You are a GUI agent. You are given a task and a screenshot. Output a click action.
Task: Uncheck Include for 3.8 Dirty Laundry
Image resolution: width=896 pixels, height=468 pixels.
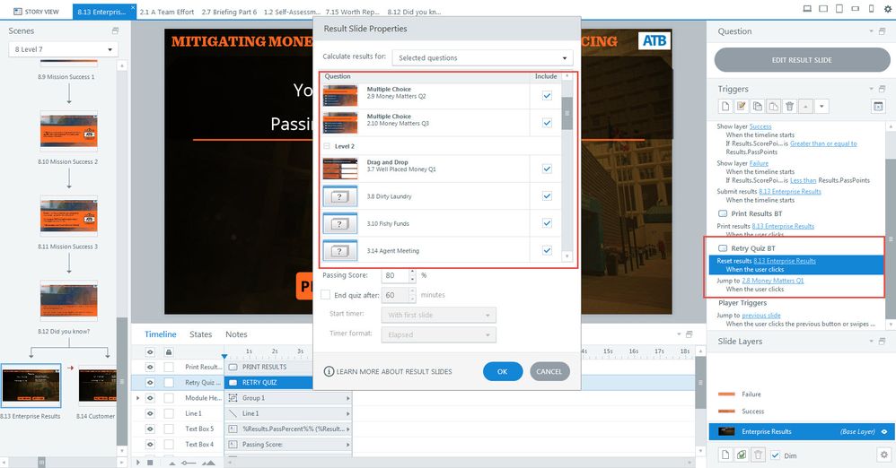click(547, 195)
